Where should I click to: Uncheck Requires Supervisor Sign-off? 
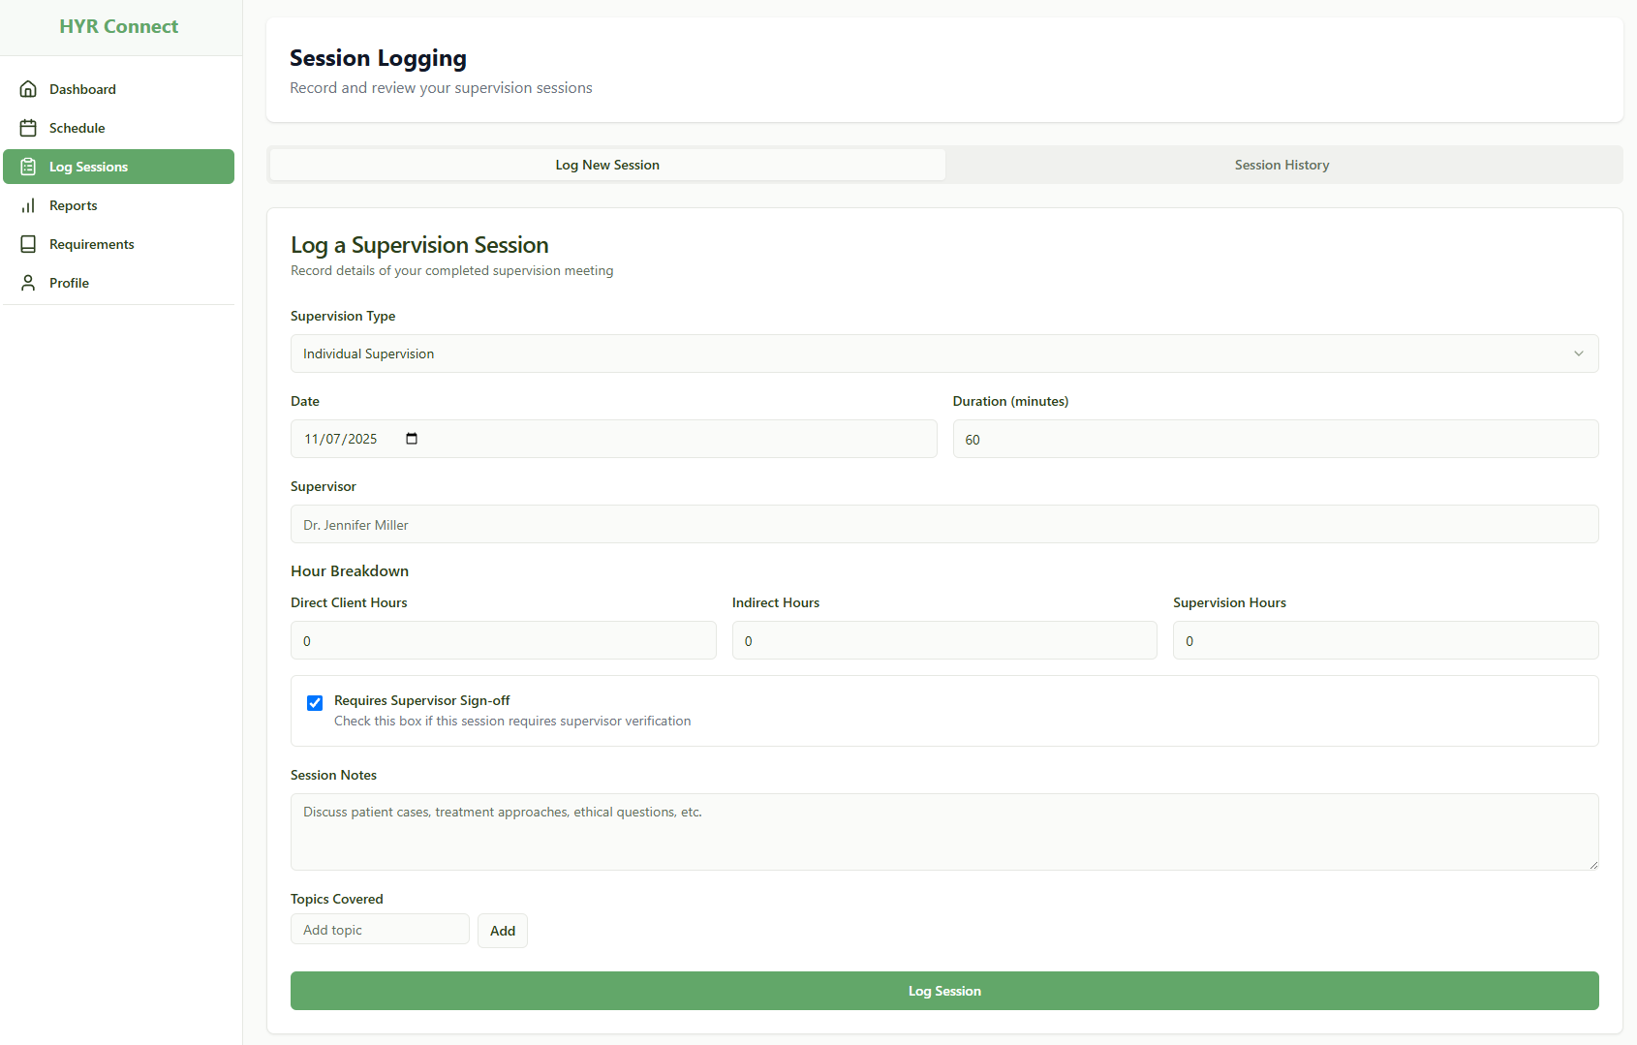coord(314,702)
